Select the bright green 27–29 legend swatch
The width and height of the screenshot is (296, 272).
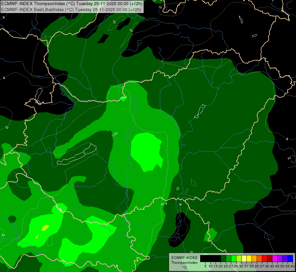click(x=233, y=258)
